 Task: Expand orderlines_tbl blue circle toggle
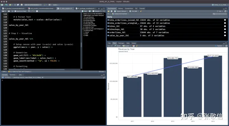tap(108, 32)
